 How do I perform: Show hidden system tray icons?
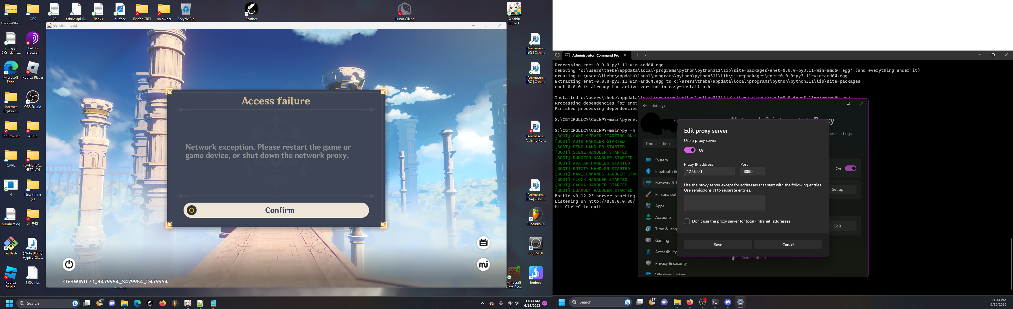tap(483, 303)
